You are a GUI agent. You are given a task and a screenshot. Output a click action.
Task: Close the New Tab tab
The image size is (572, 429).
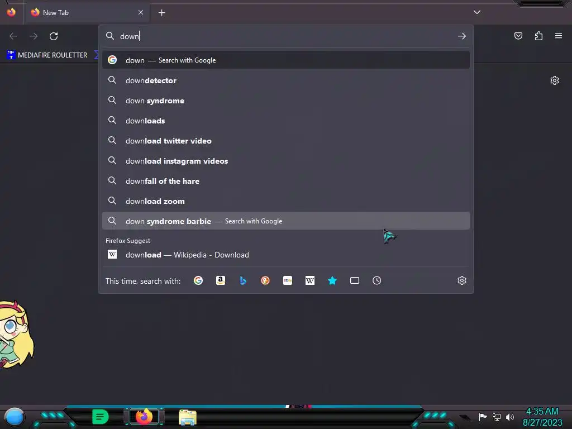[141, 12]
